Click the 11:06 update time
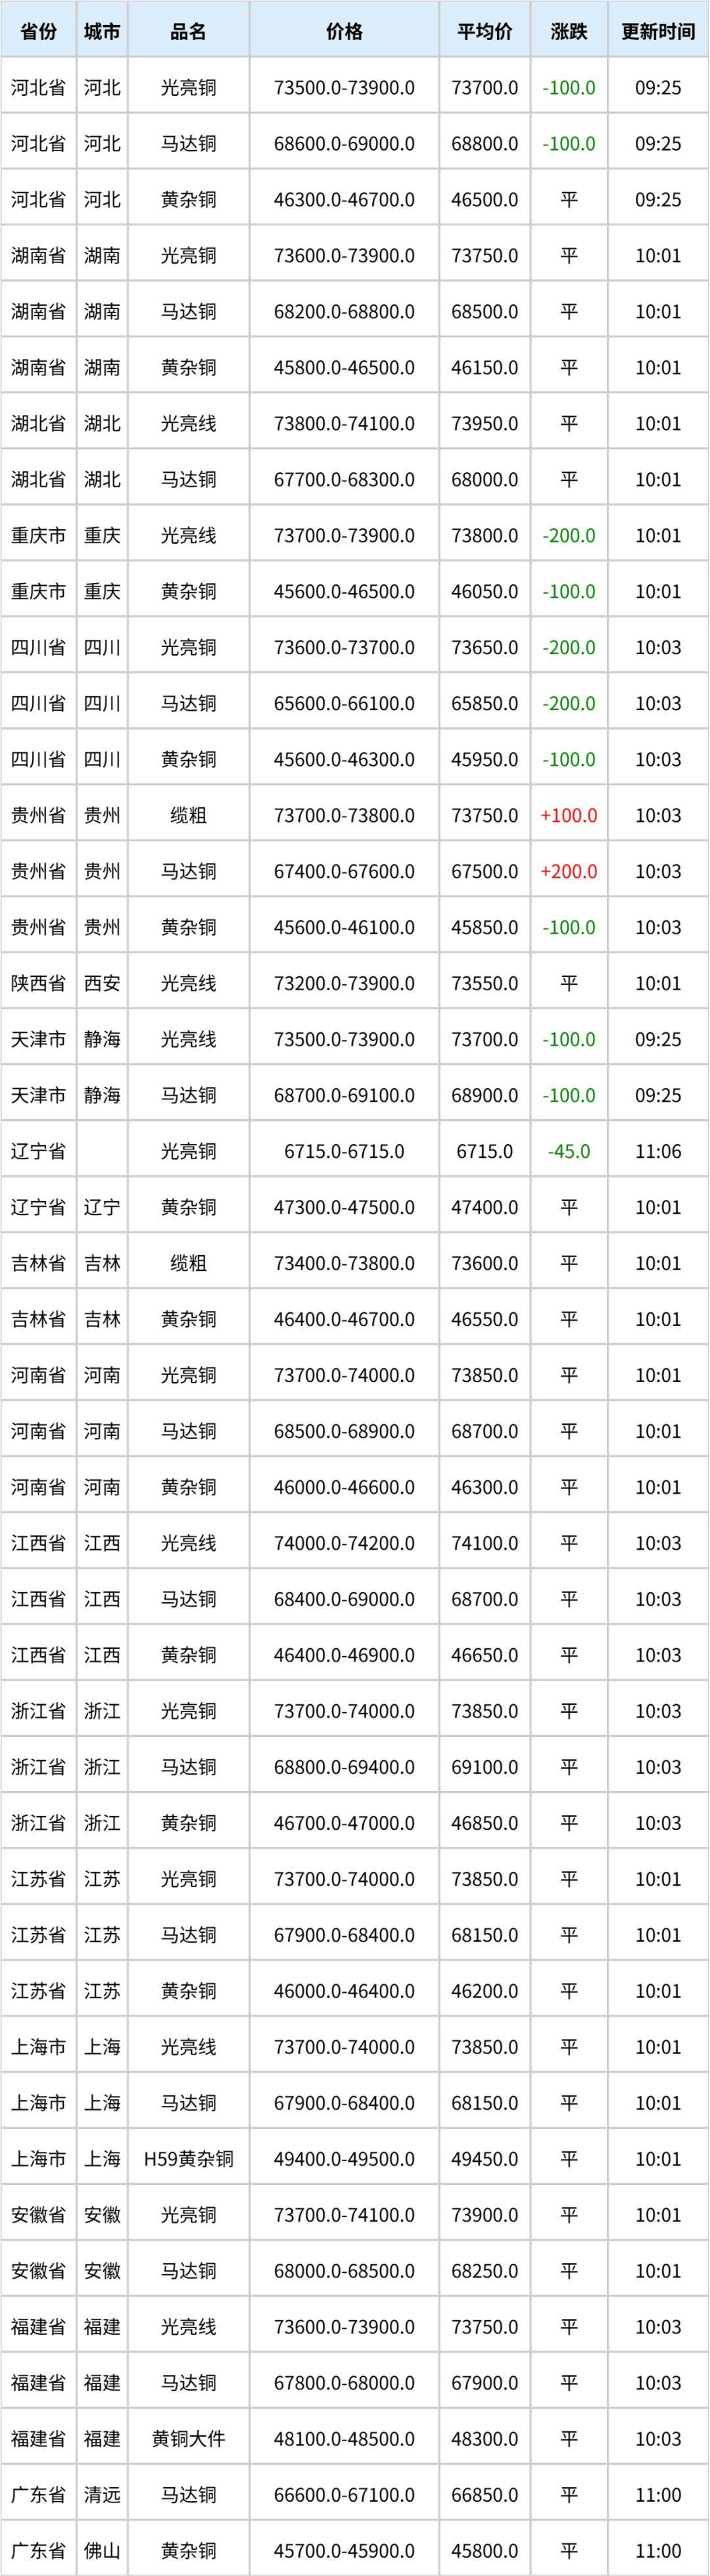This screenshot has height=2576, width=710. coord(658,1152)
